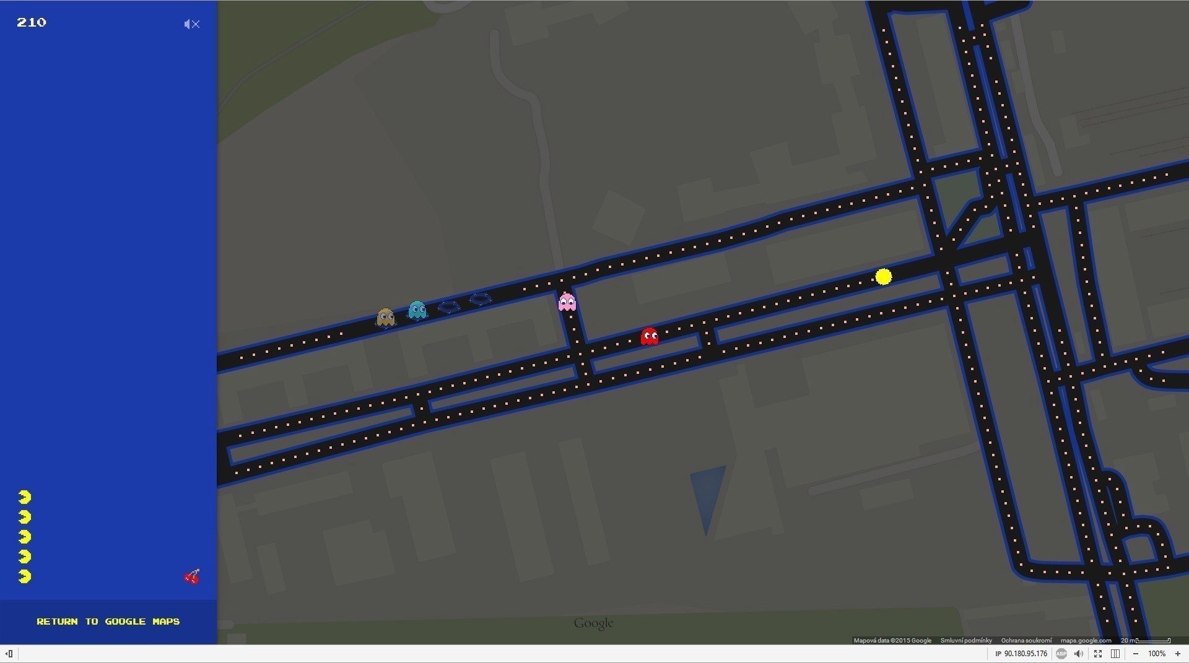
Task: Click the cherry bonus icon
Action: pyautogui.click(x=193, y=576)
